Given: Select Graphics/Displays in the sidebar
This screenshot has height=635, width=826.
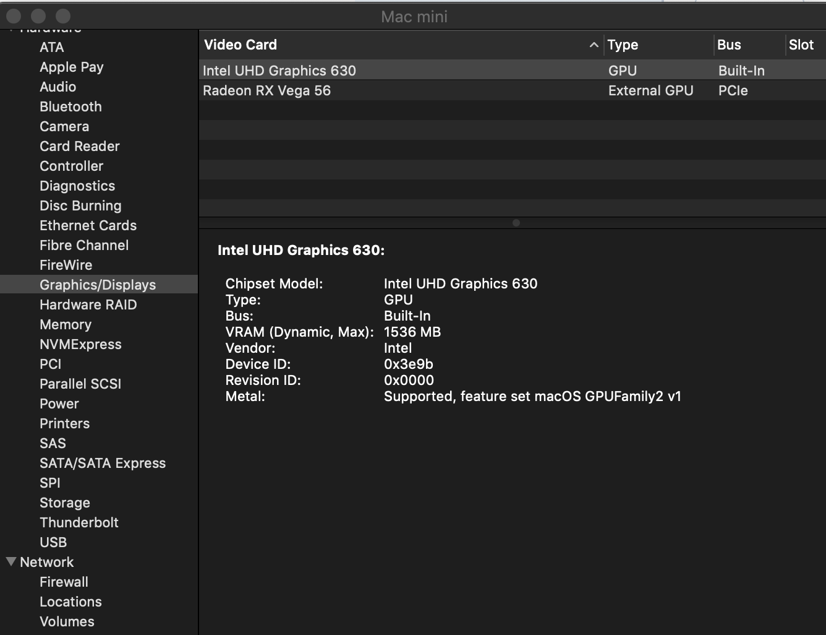Looking at the screenshot, I should [x=98, y=285].
